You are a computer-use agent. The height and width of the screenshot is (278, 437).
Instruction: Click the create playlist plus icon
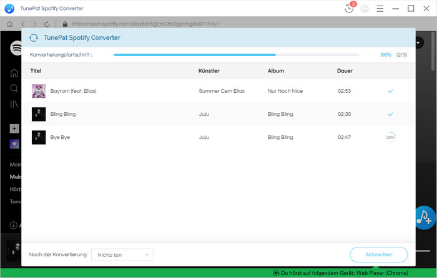coord(14,128)
